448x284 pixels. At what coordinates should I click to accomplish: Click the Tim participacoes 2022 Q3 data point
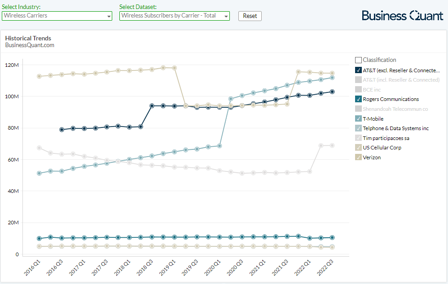pos(332,145)
